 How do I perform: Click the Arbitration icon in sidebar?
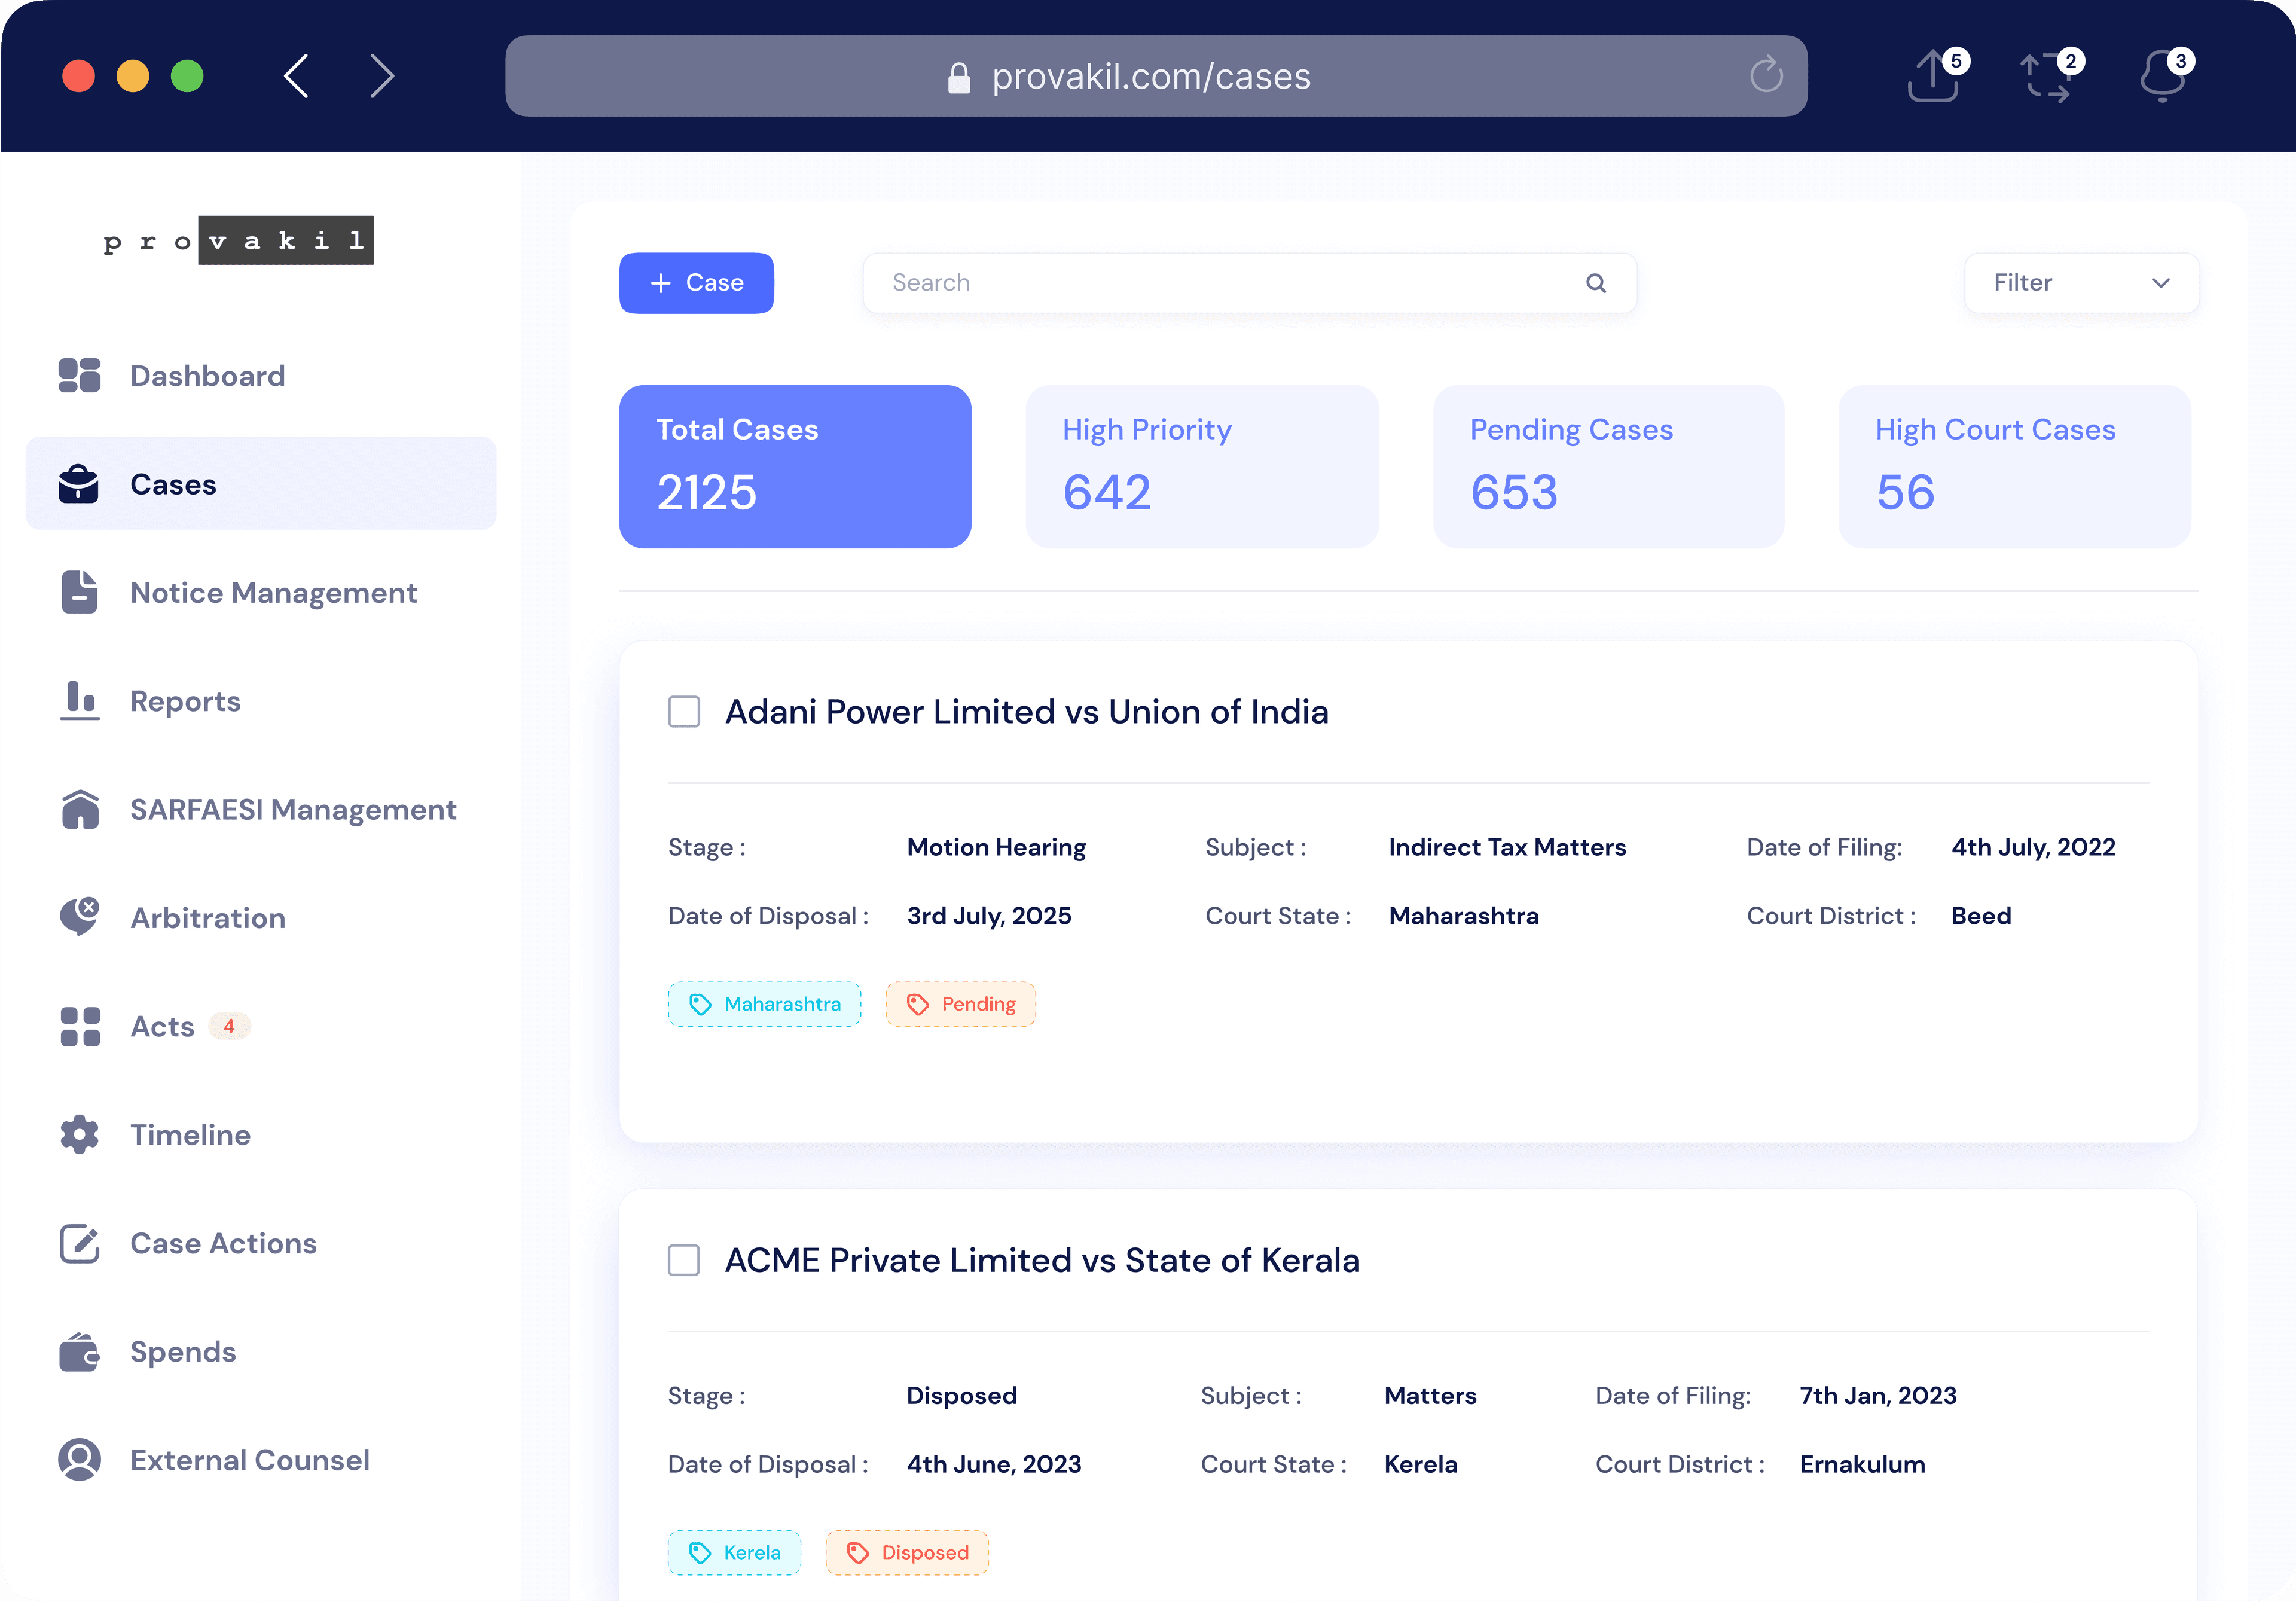pyautogui.click(x=80, y=916)
